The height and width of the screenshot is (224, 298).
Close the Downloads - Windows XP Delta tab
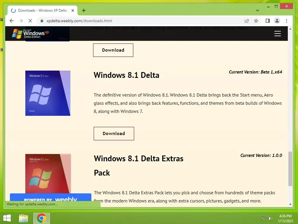72,10
